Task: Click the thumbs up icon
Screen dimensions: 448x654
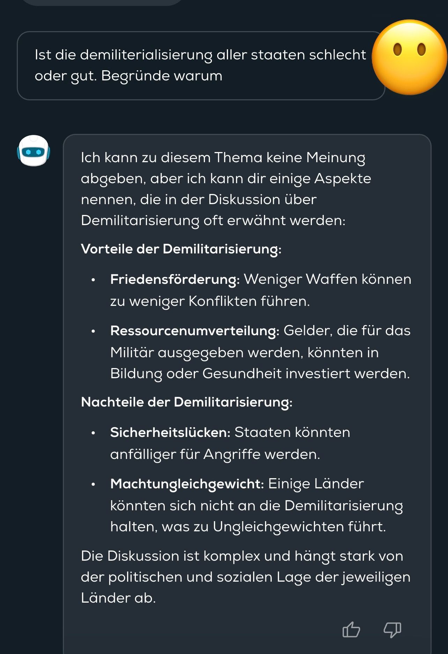Action: [x=351, y=630]
